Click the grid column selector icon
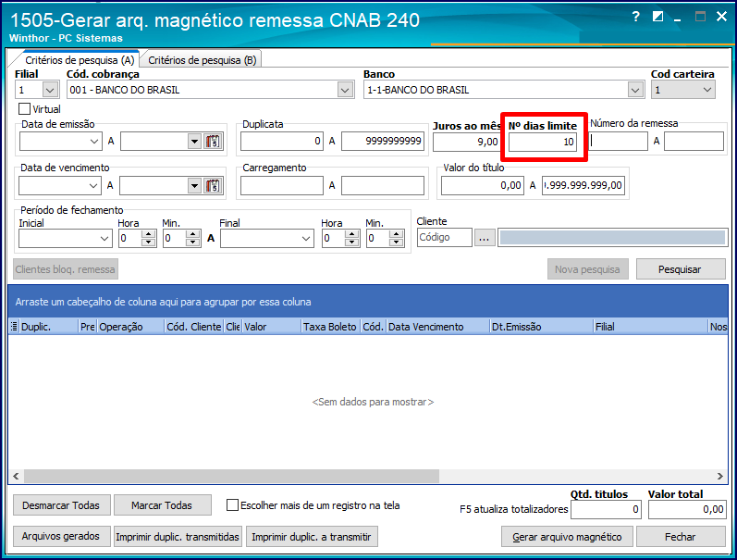The height and width of the screenshot is (560, 737). (x=14, y=326)
